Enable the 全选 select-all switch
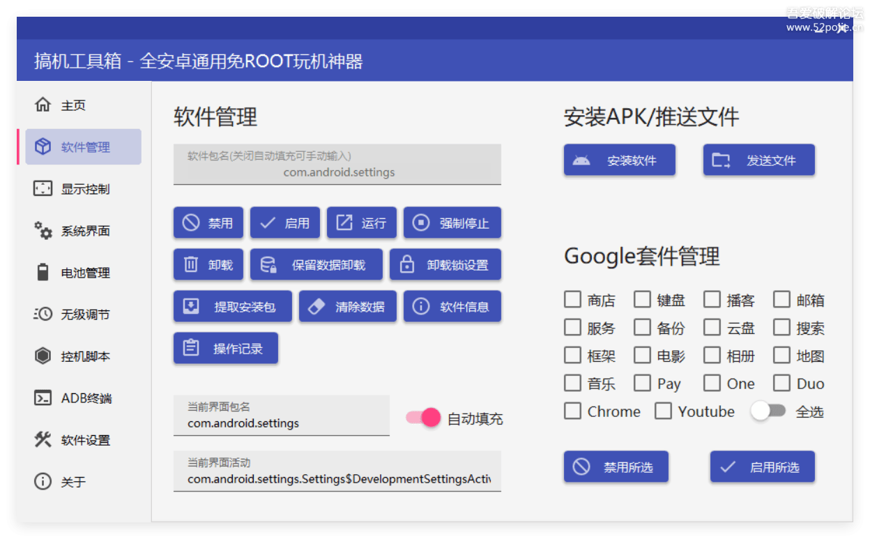The image size is (870, 539). tap(768, 411)
